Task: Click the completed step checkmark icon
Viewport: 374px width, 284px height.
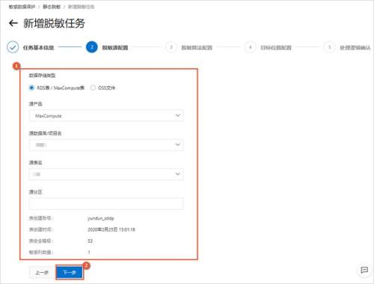Action: (13, 47)
